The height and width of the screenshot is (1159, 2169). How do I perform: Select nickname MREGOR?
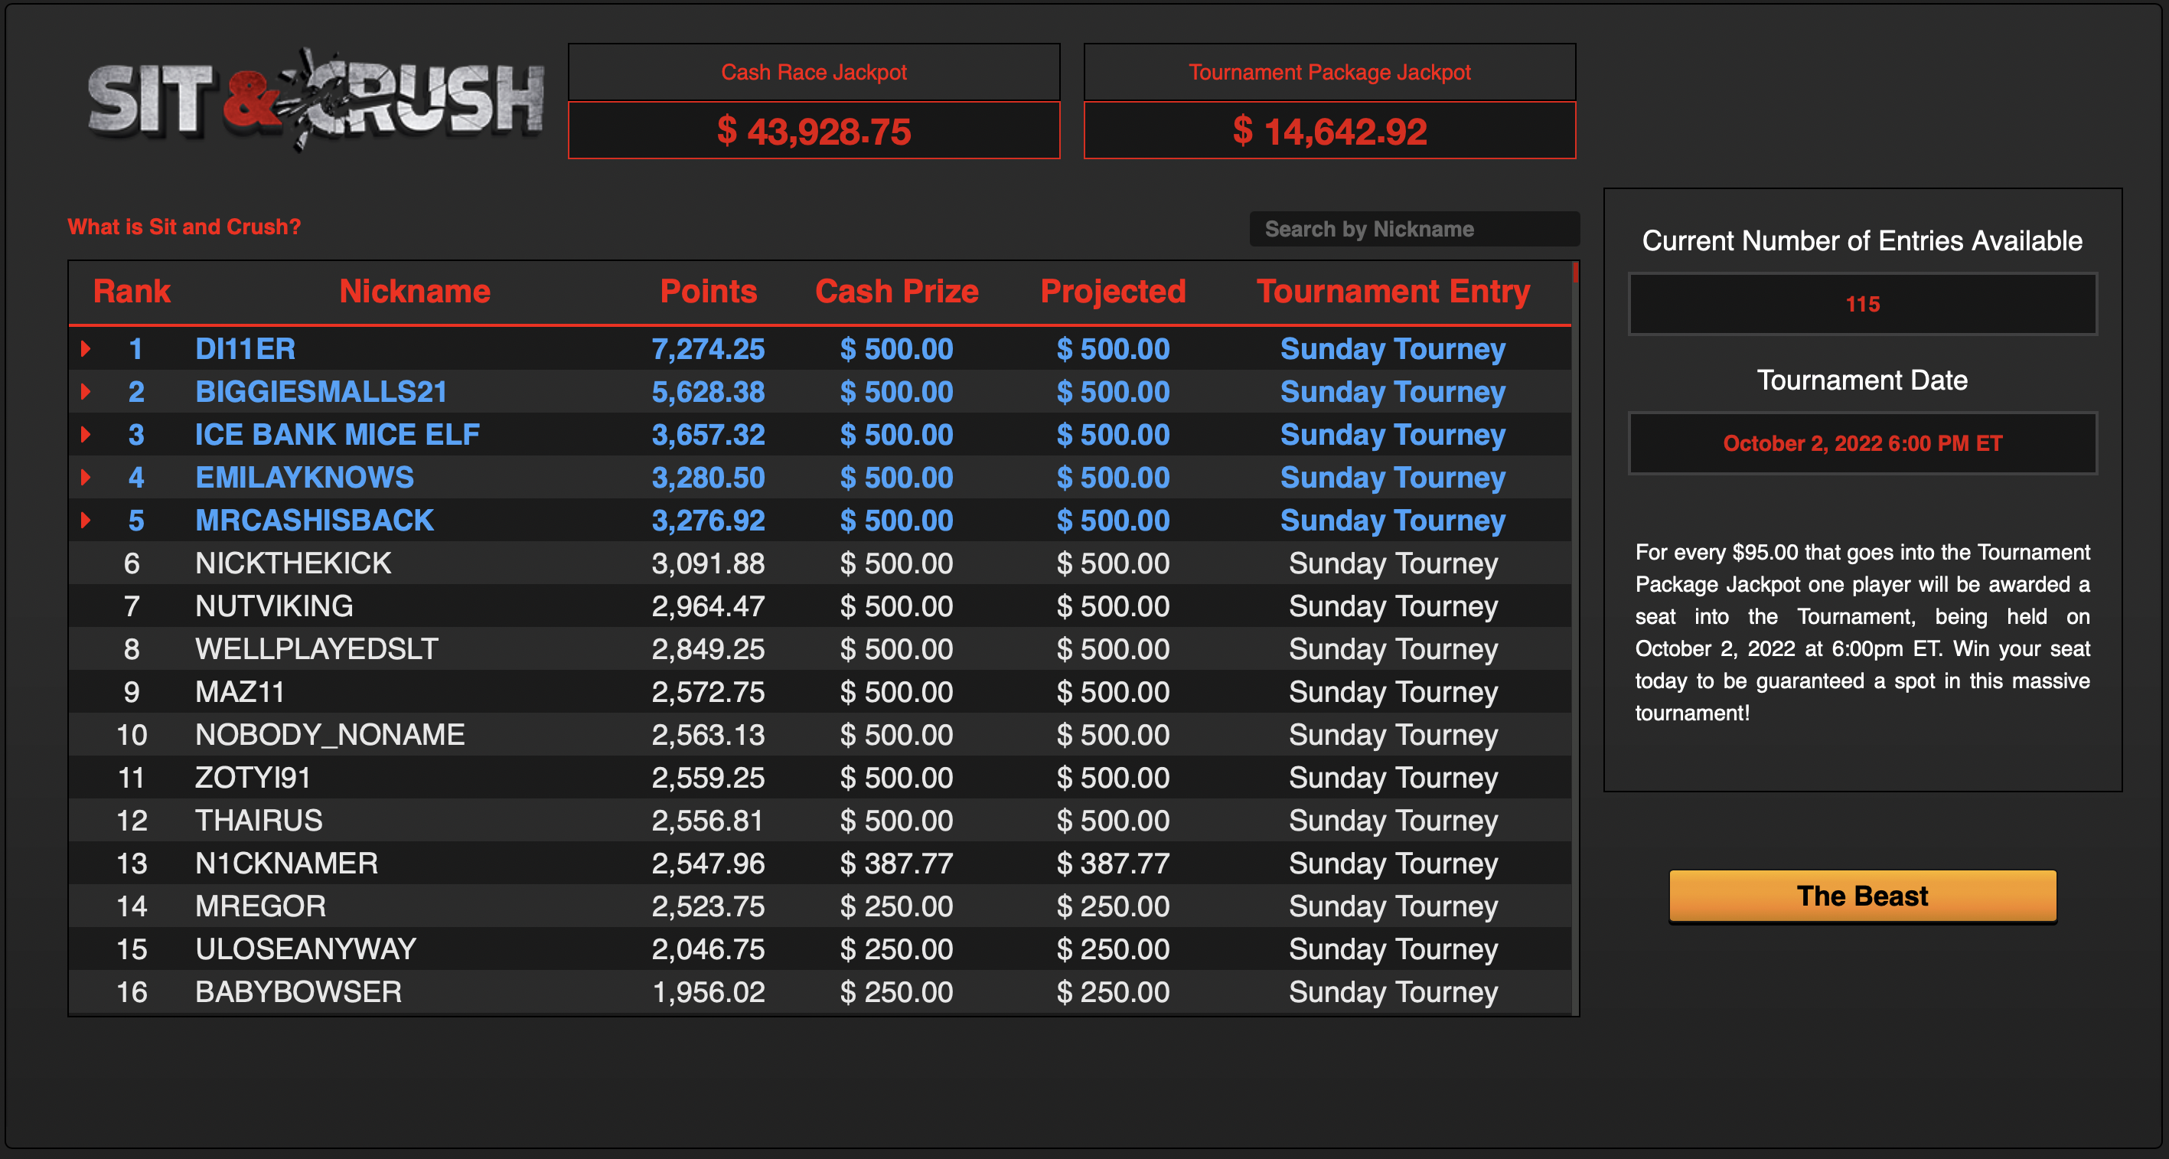coord(260,906)
